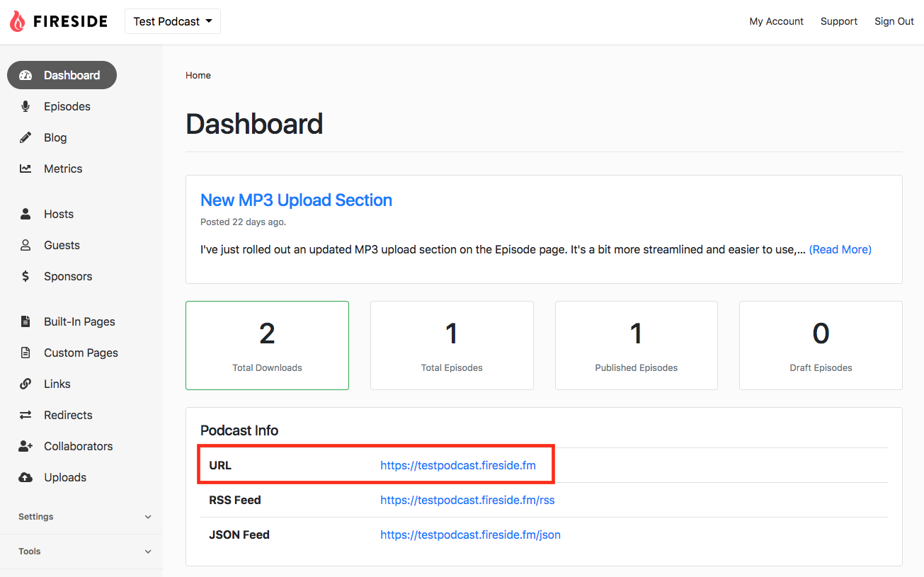924x577 pixels.
Task: Open the RSS feed URL link
Action: tap(467, 500)
